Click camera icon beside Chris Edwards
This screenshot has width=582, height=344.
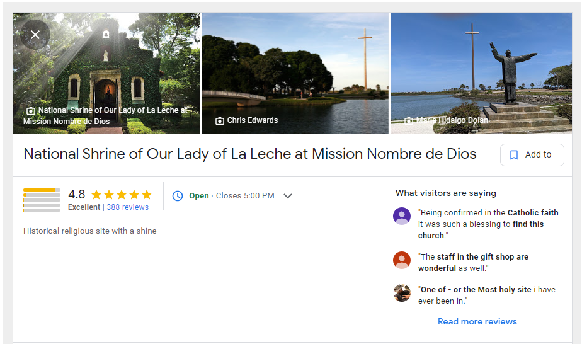tap(220, 120)
